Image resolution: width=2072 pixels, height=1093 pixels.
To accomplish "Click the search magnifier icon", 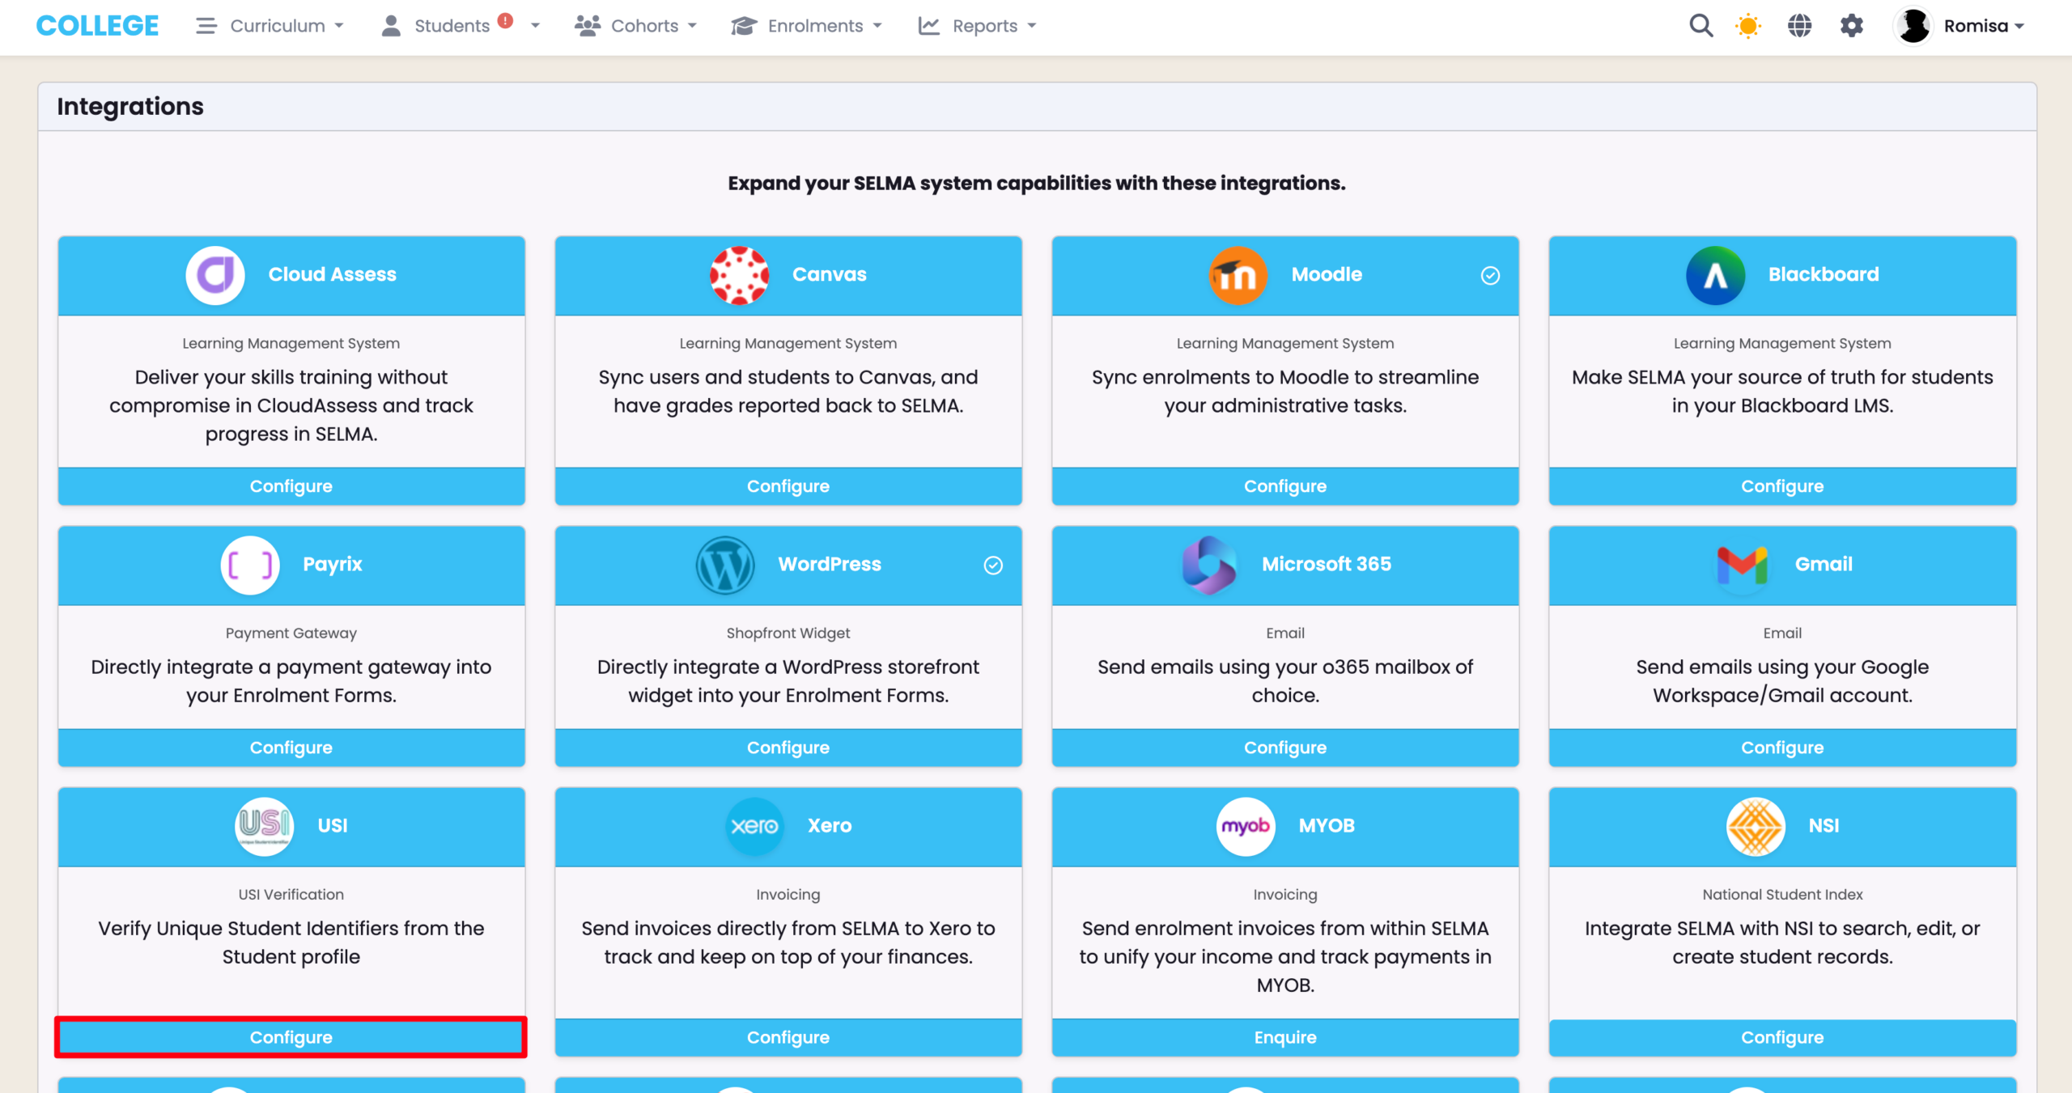I will [1700, 26].
